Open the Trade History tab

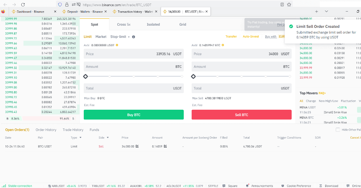[x=73, y=130]
